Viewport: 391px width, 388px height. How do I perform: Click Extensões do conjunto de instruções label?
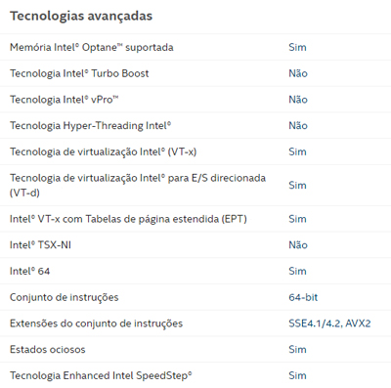pos(96,323)
